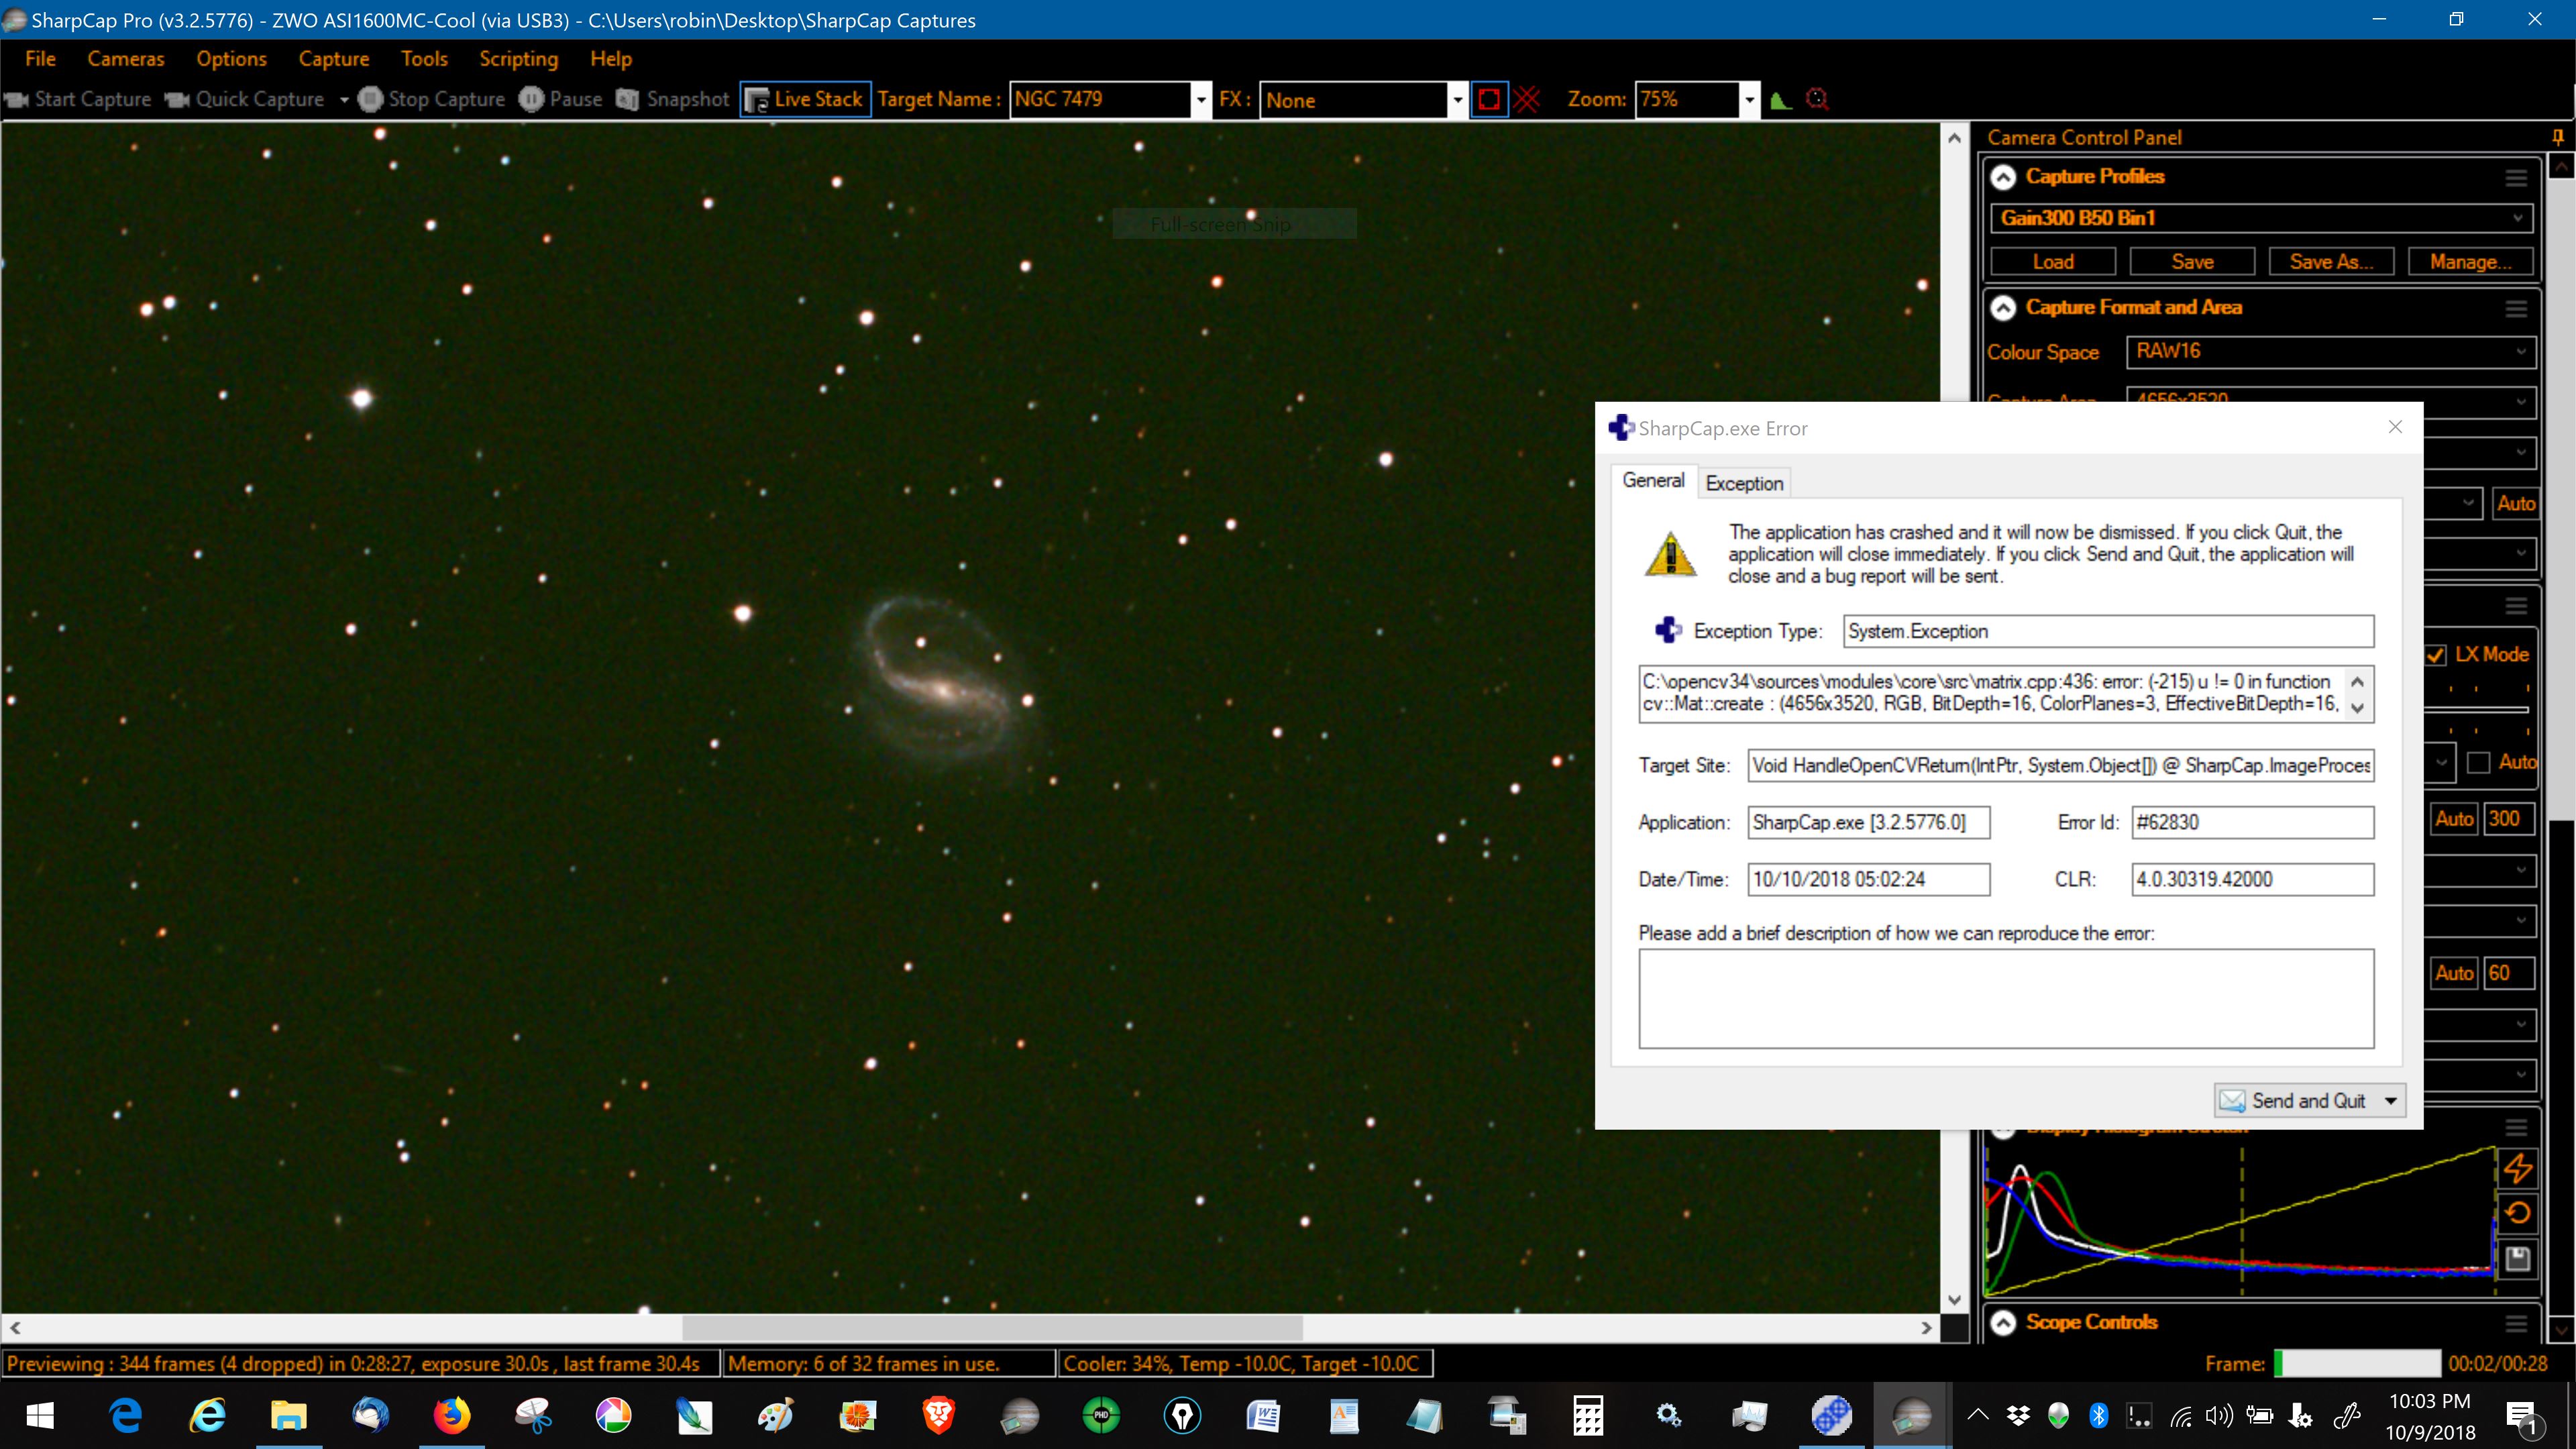Open the Brave browser taskbar icon

click(x=938, y=1416)
